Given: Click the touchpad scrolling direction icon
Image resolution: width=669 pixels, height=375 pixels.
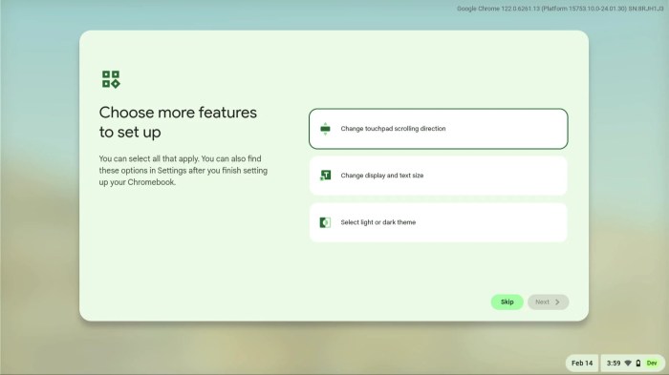Looking at the screenshot, I should (325, 129).
